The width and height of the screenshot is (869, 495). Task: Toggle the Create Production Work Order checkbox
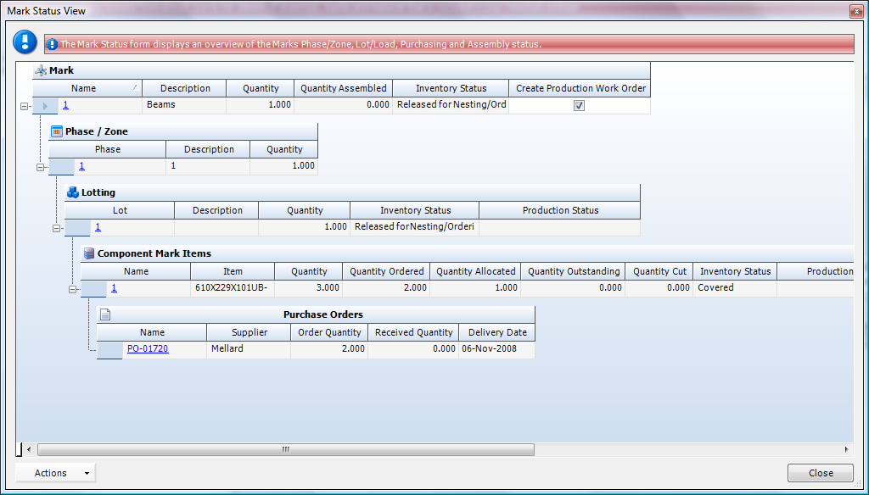click(x=579, y=106)
